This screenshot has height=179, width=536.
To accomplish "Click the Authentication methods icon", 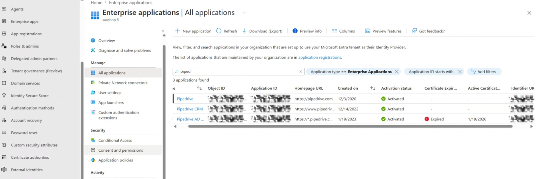I will [4, 108].
